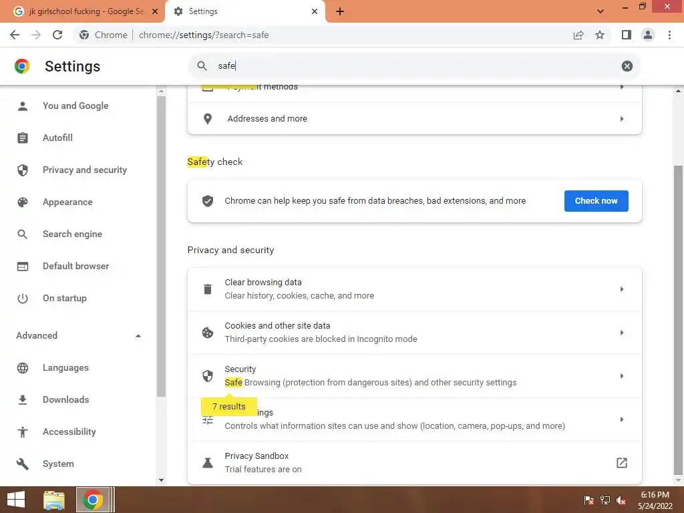Screen dimensions: 684x513
Task: Open the side panel icon
Action: tap(627, 35)
